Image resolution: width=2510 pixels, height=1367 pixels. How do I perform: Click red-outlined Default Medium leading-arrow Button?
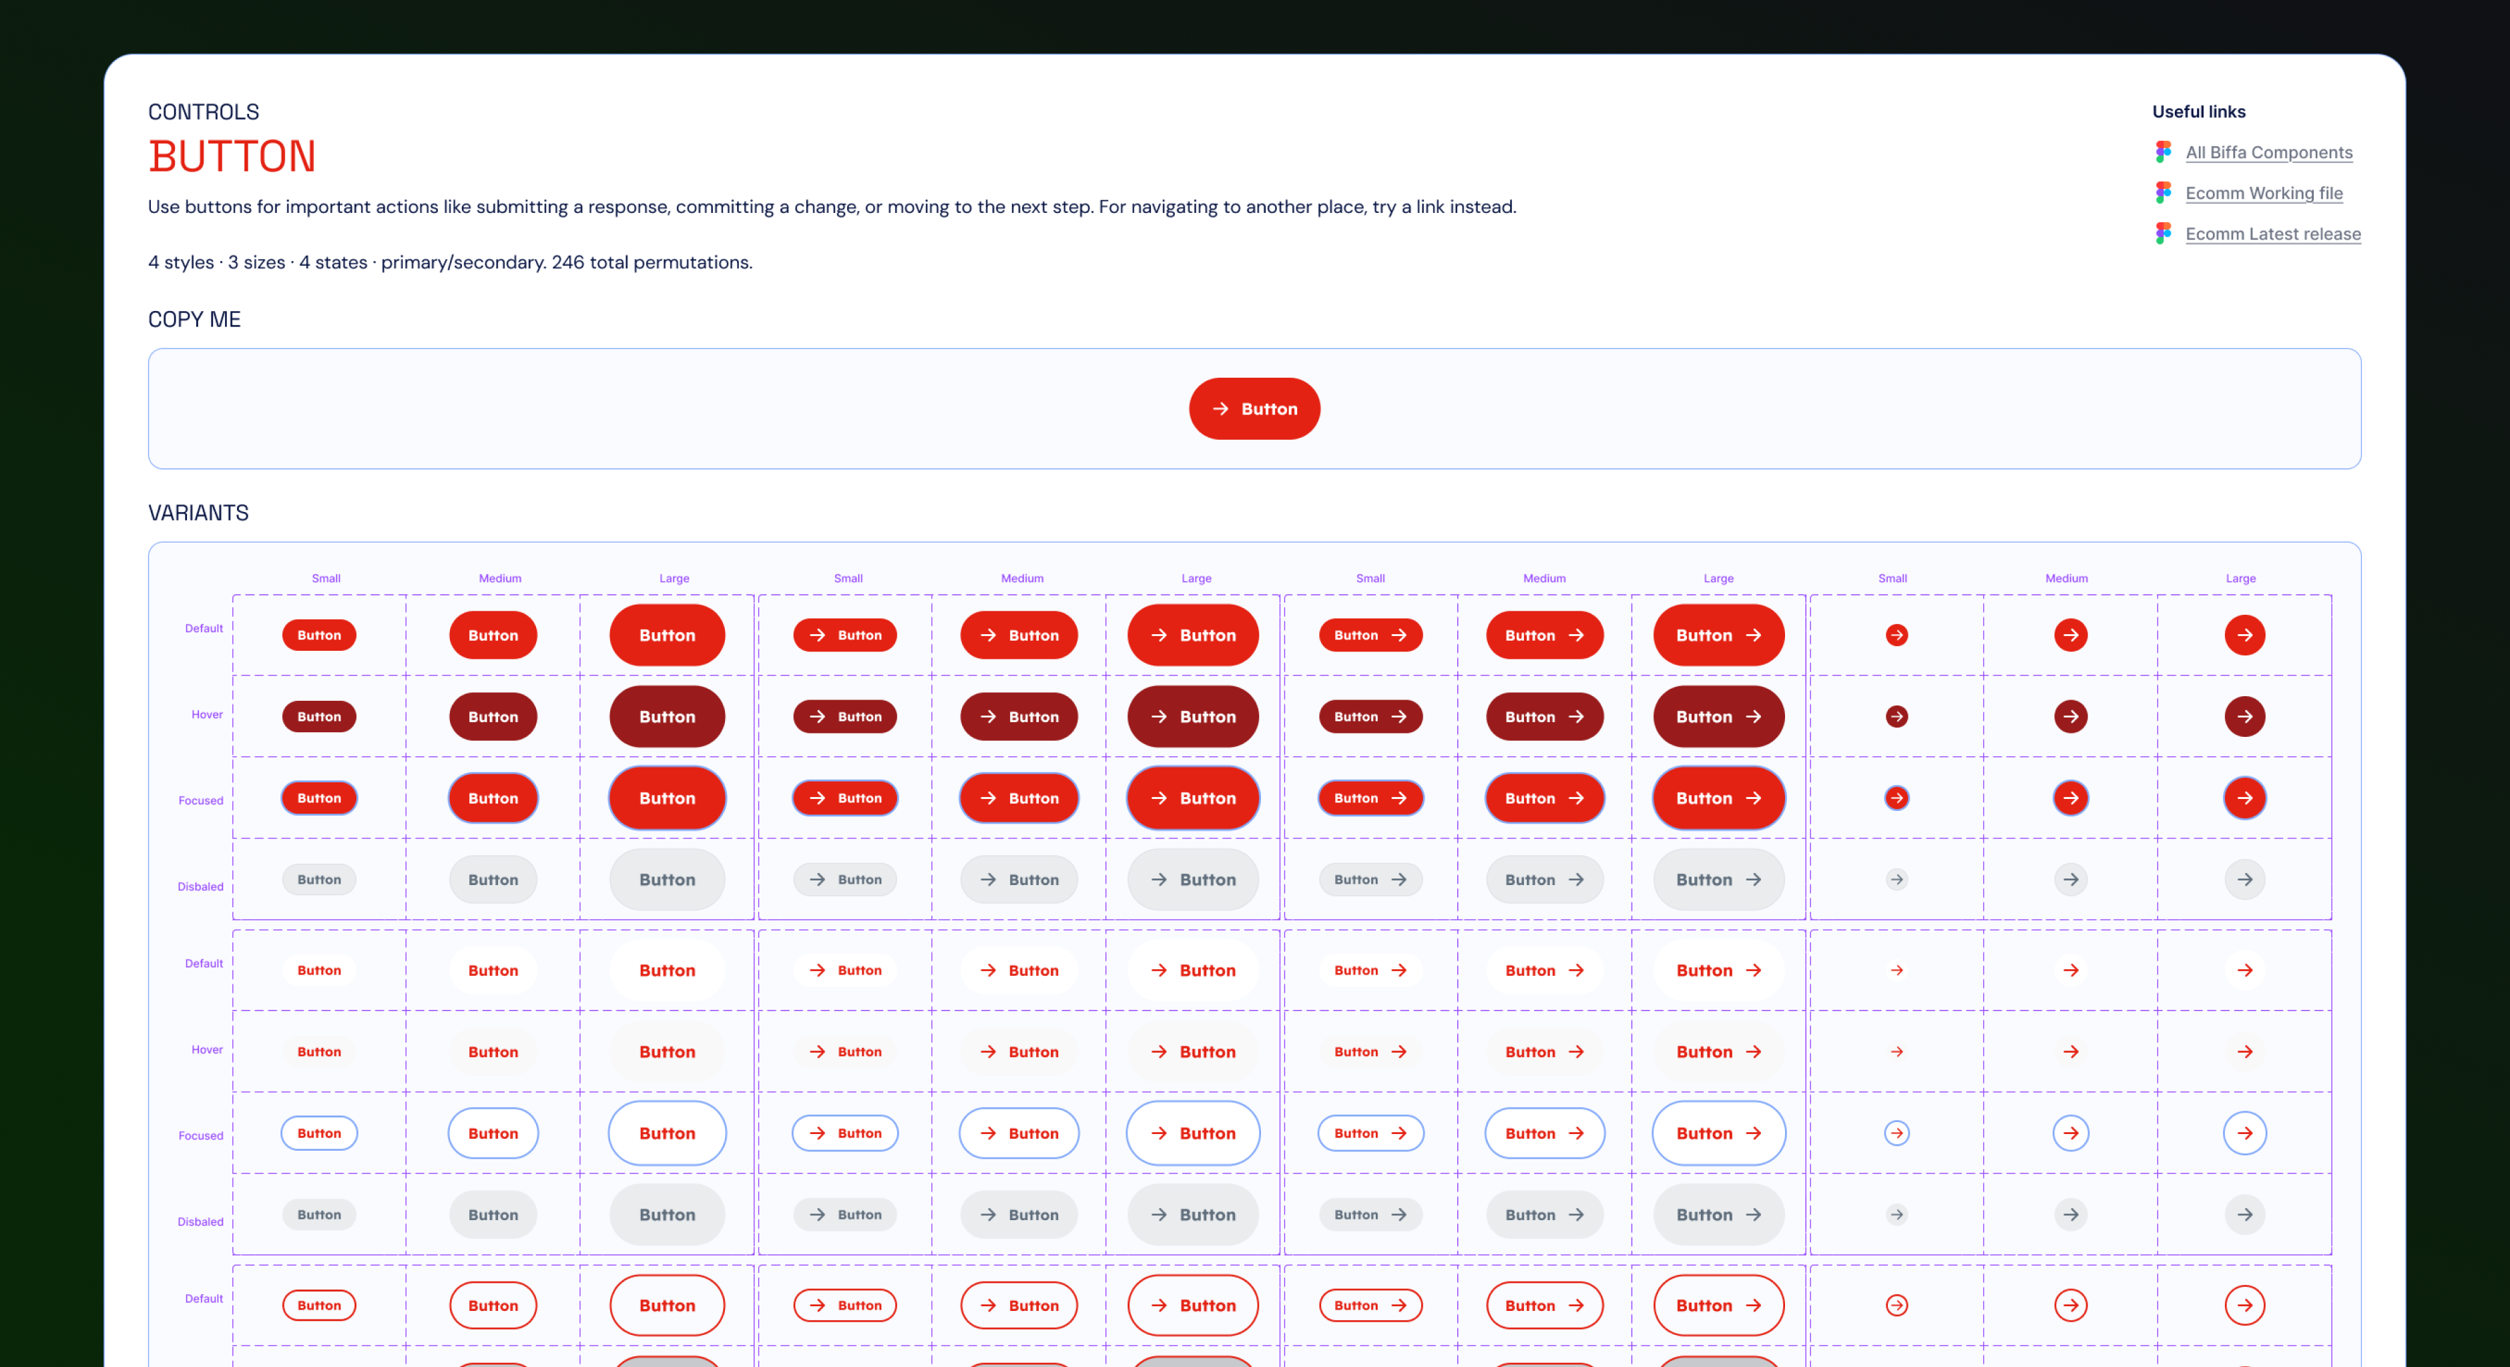tap(1018, 1306)
